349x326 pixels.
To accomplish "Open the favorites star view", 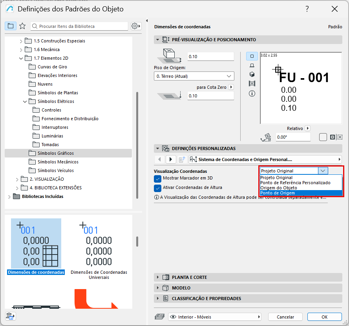I will coord(22,26).
